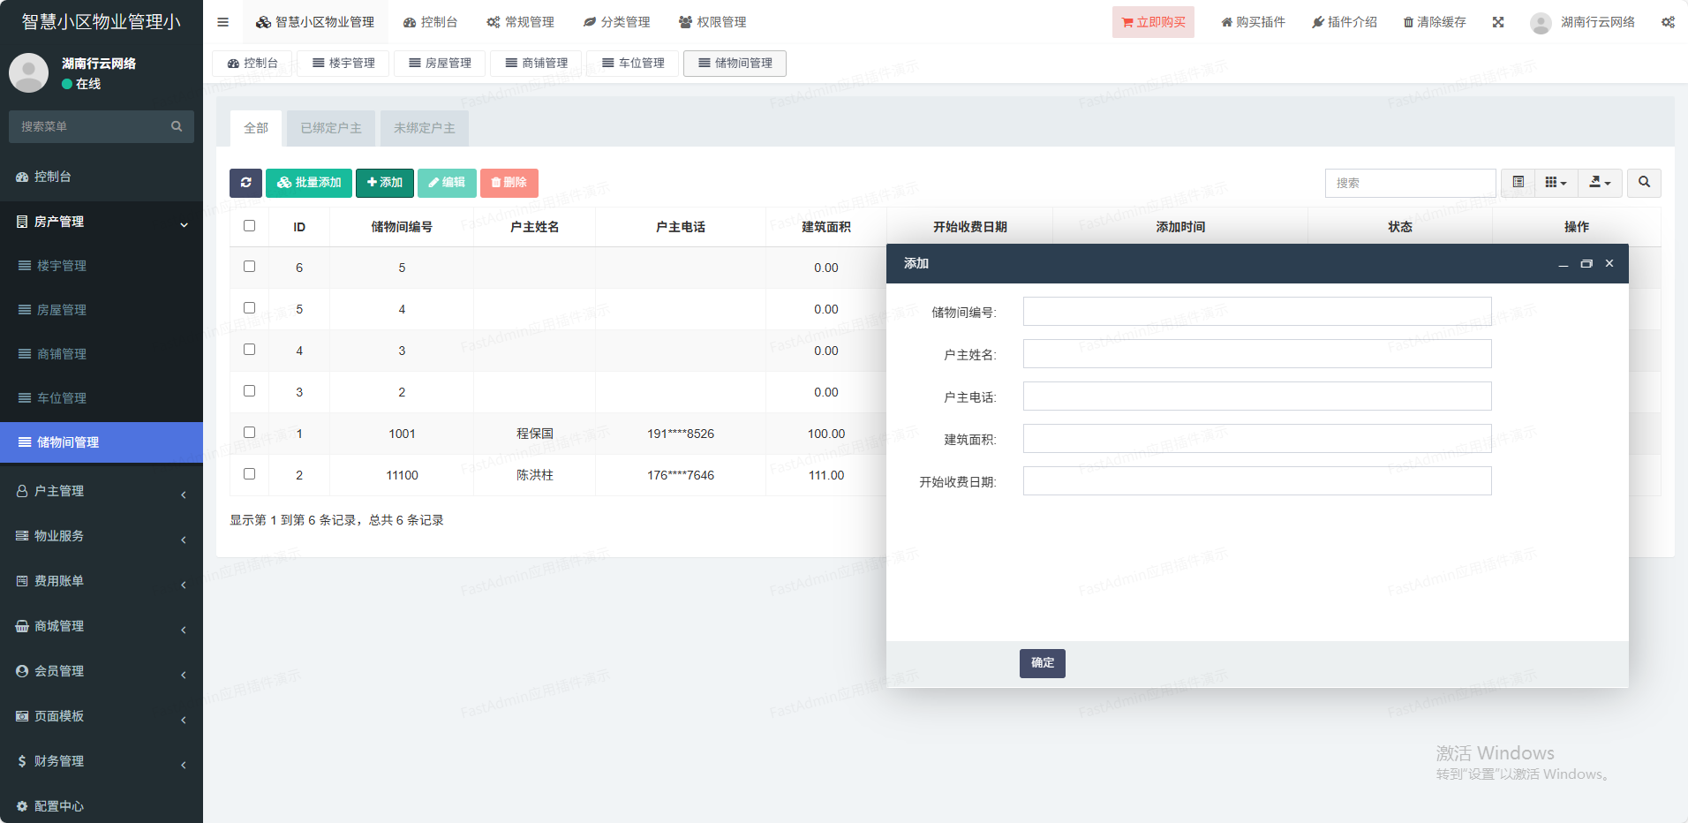Switch to the 已绑定户主 tab
Viewport: 1688px width, 823px height.
pyautogui.click(x=331, y=128)
